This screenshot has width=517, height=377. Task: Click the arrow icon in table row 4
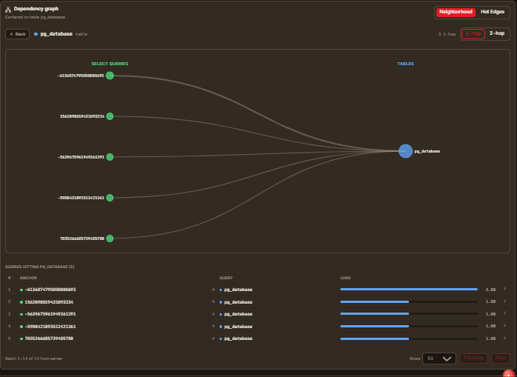coord(213,326)
